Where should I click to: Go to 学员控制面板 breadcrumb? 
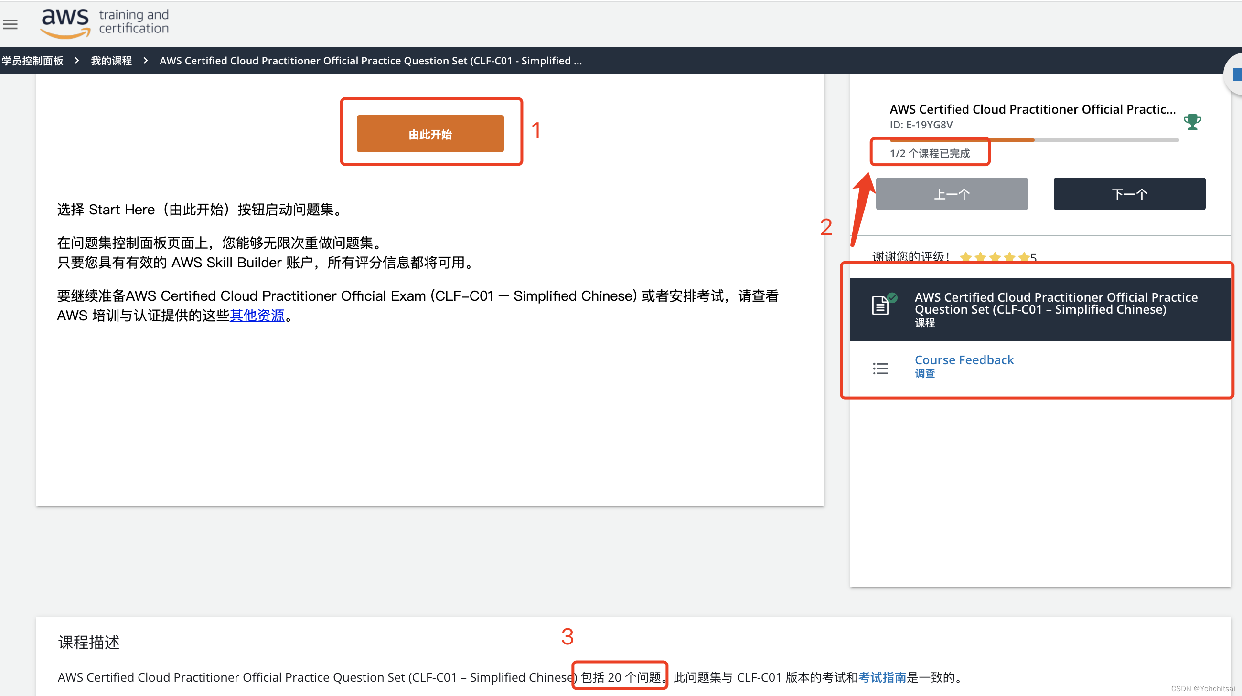32,61
